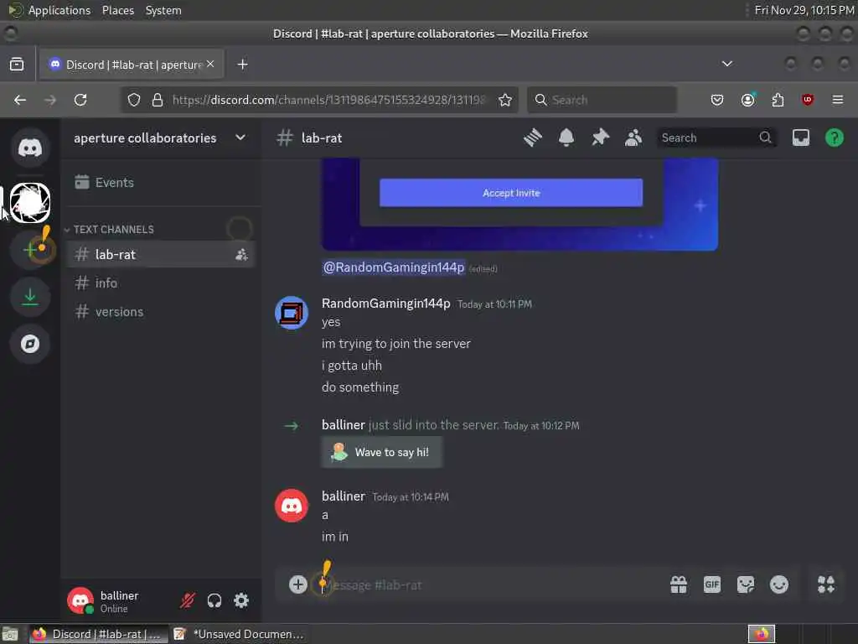Unmute microphone in user panel
Image resolution: width=858 pixels, height=644 pixels.
point(187,600)
